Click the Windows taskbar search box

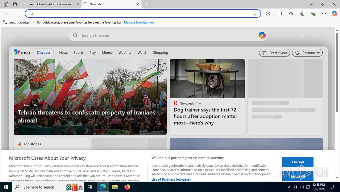(x=48, y=187)
